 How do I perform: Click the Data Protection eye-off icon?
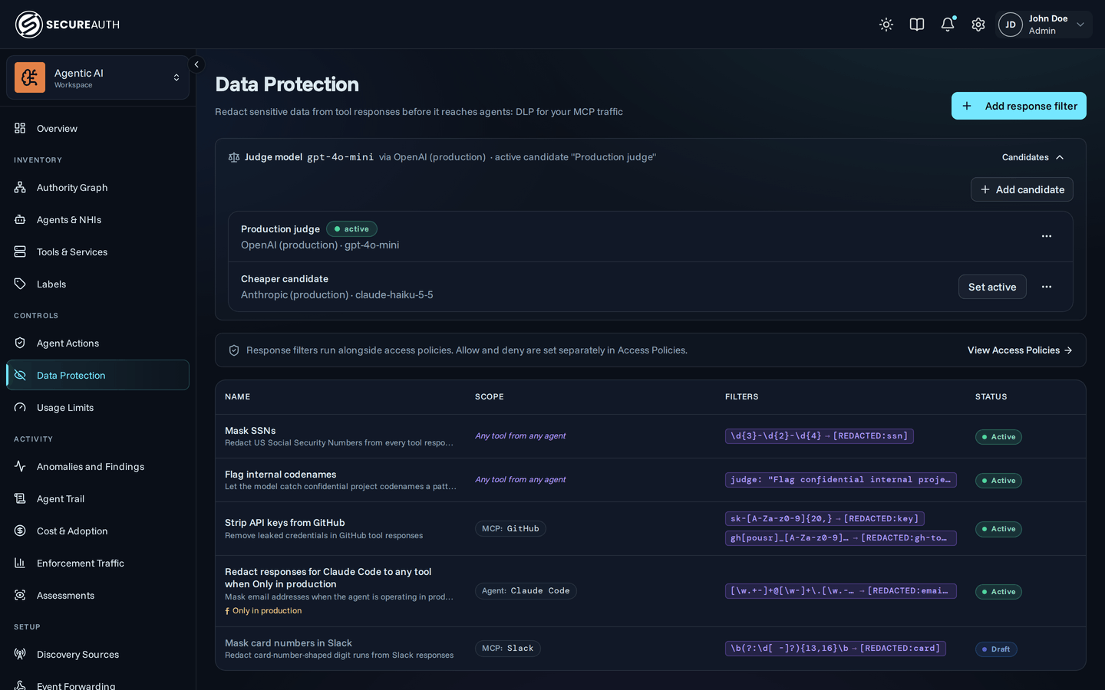20,375
